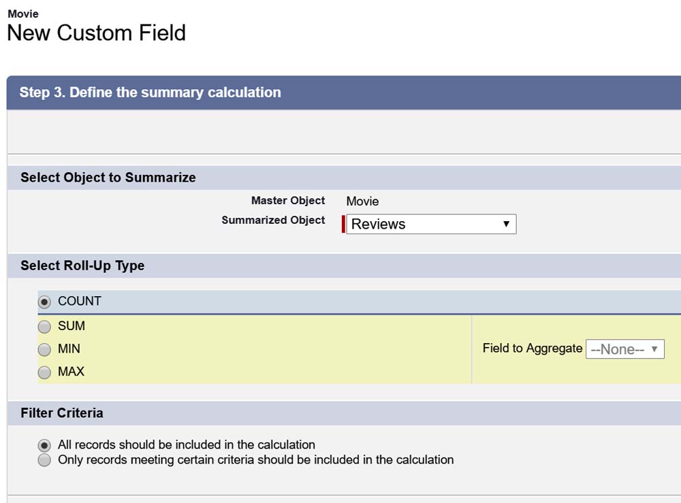This screenshot has height=503, width=681.
Task: Pick the MIN roll-up radio button
Action: (45, 350)
